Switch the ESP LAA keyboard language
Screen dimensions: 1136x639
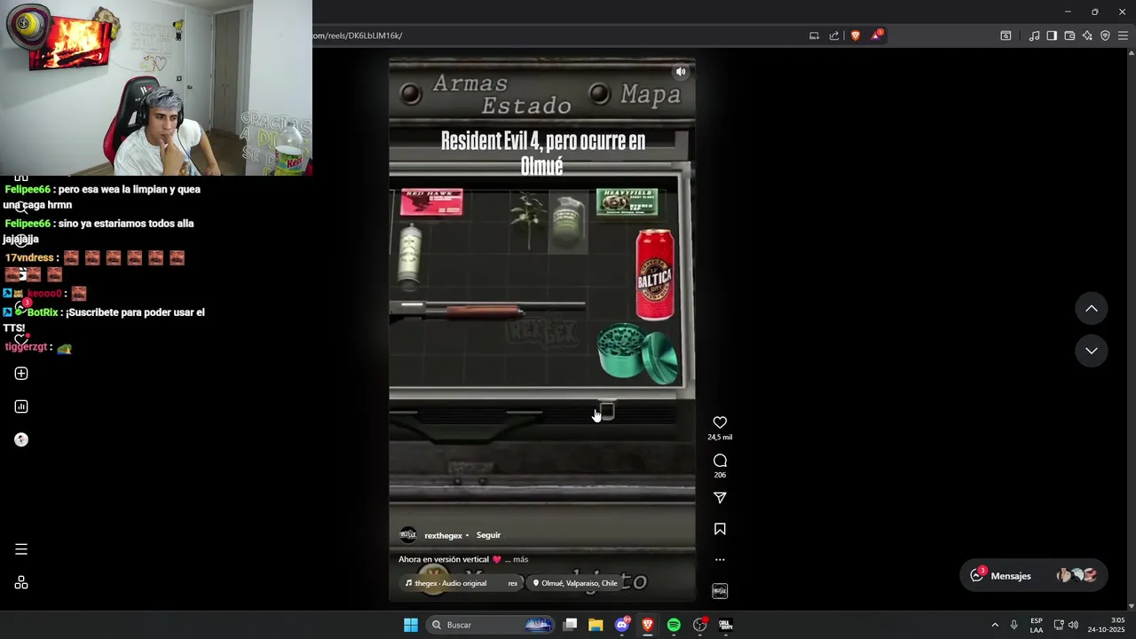coord(1037,625)
